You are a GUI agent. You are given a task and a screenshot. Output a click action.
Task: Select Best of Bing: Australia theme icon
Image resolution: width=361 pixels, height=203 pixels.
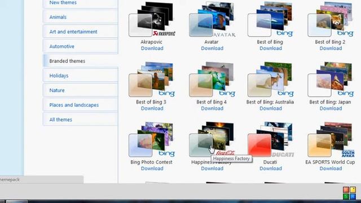(x=270, y=79)
